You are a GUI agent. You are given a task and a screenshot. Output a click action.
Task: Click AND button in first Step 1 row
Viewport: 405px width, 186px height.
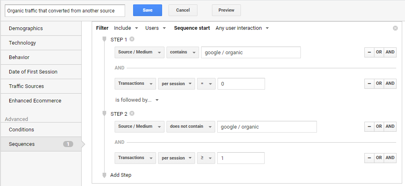[390, 52]
